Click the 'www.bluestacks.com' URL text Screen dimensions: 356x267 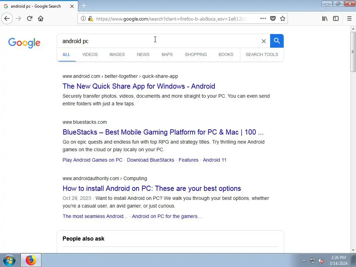click(x=84, y=122)
